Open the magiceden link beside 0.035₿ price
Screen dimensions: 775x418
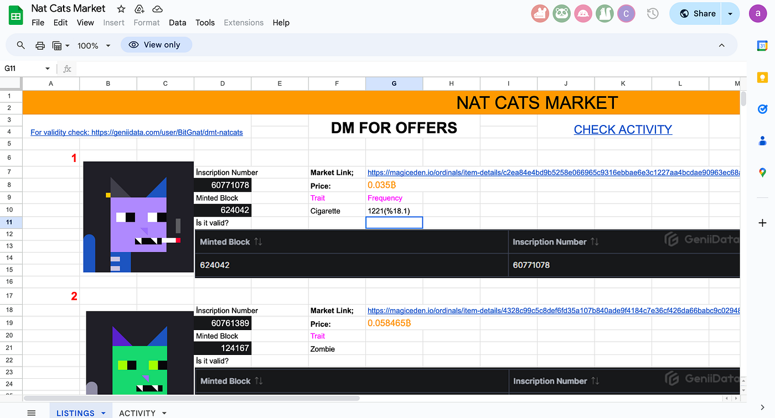pyautogui.click(x=554, y=173)
